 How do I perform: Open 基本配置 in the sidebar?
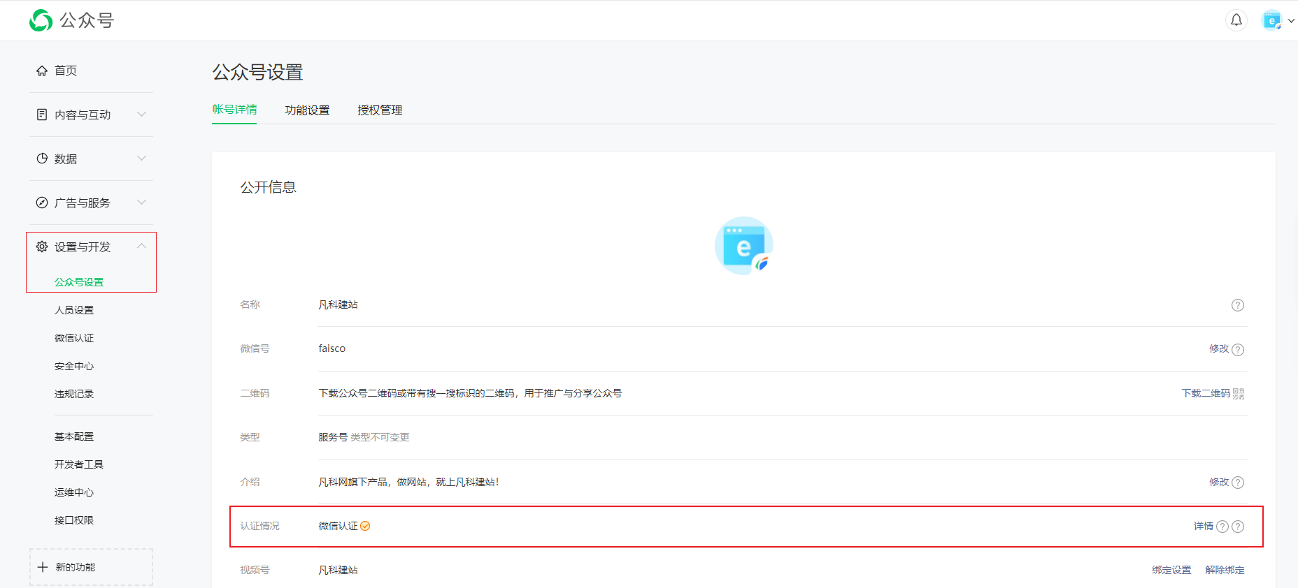[x=74, y=436]
